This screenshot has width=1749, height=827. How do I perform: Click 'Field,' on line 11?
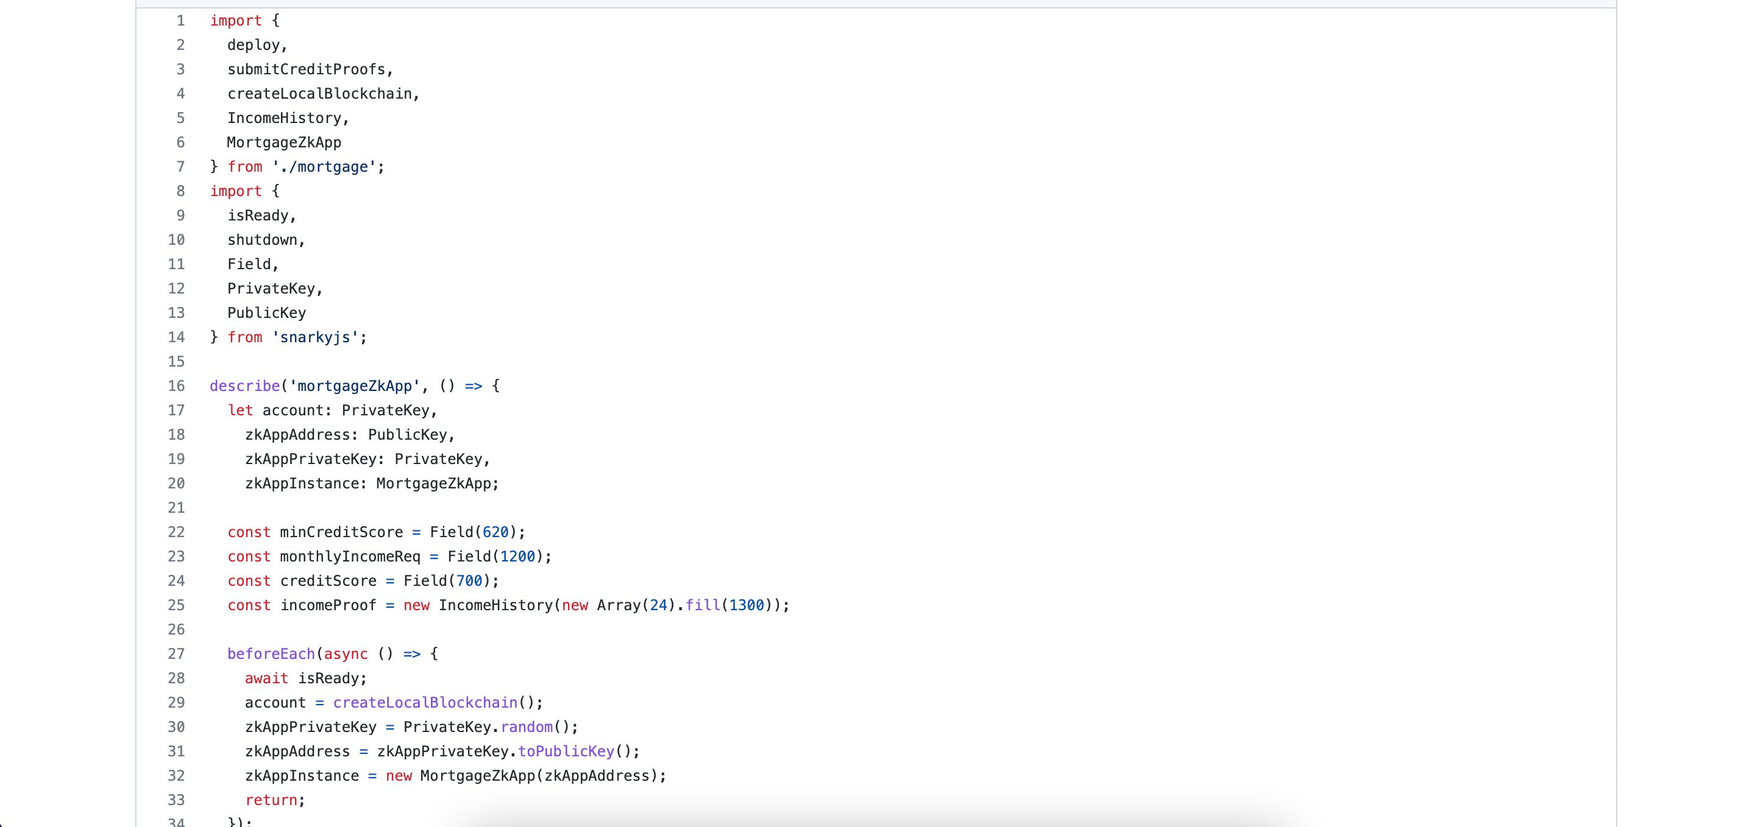254,264
